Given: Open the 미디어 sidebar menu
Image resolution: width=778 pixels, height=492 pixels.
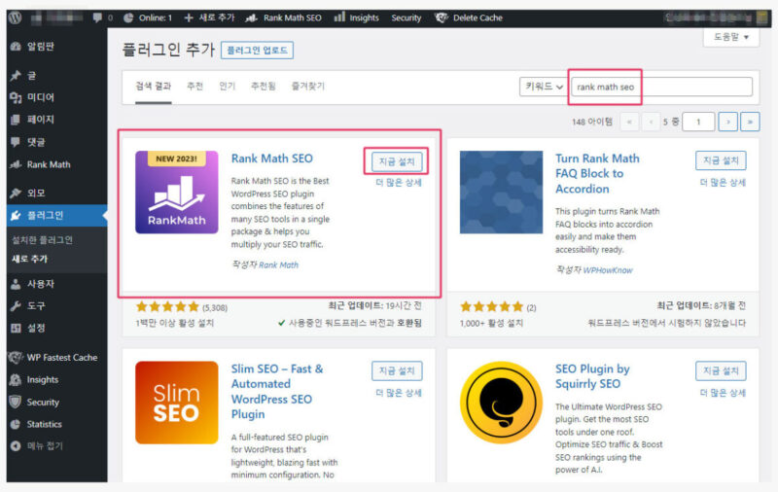Looking at the screenshot, I should pos(40,97).
